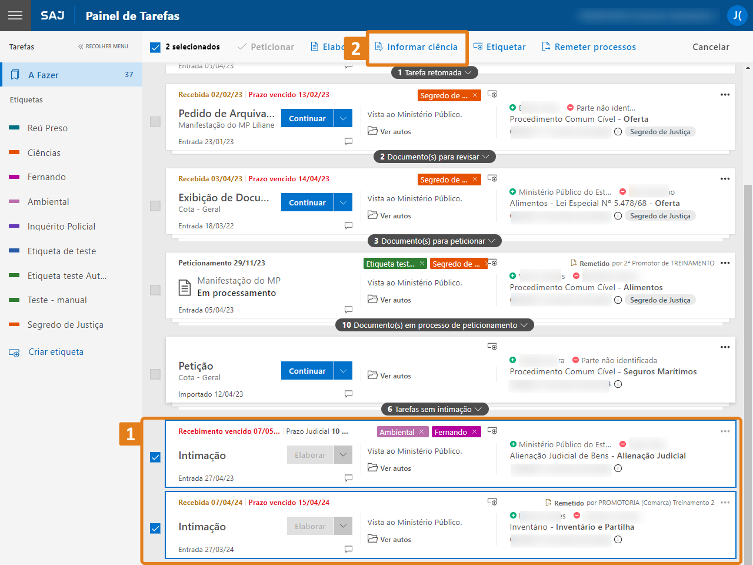Click tag icon on Petição card
Viewport: 753px width, 565px height.
point(492,347)
